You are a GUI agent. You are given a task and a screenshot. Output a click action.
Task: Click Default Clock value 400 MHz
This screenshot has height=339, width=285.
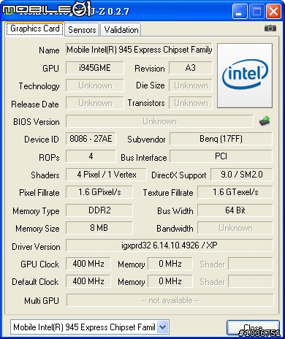click(88, 281)
